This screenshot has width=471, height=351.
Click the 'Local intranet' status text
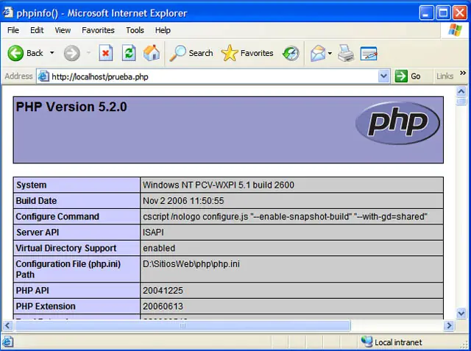[398, 342]
